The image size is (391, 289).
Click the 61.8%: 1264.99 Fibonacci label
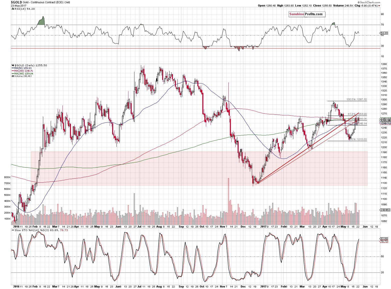point(357,114)
